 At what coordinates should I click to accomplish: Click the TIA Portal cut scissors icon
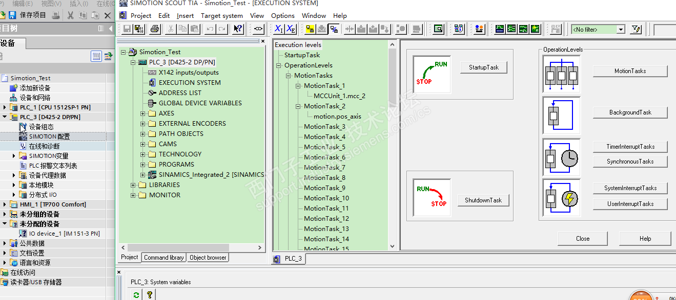click(x=70, y=15)
